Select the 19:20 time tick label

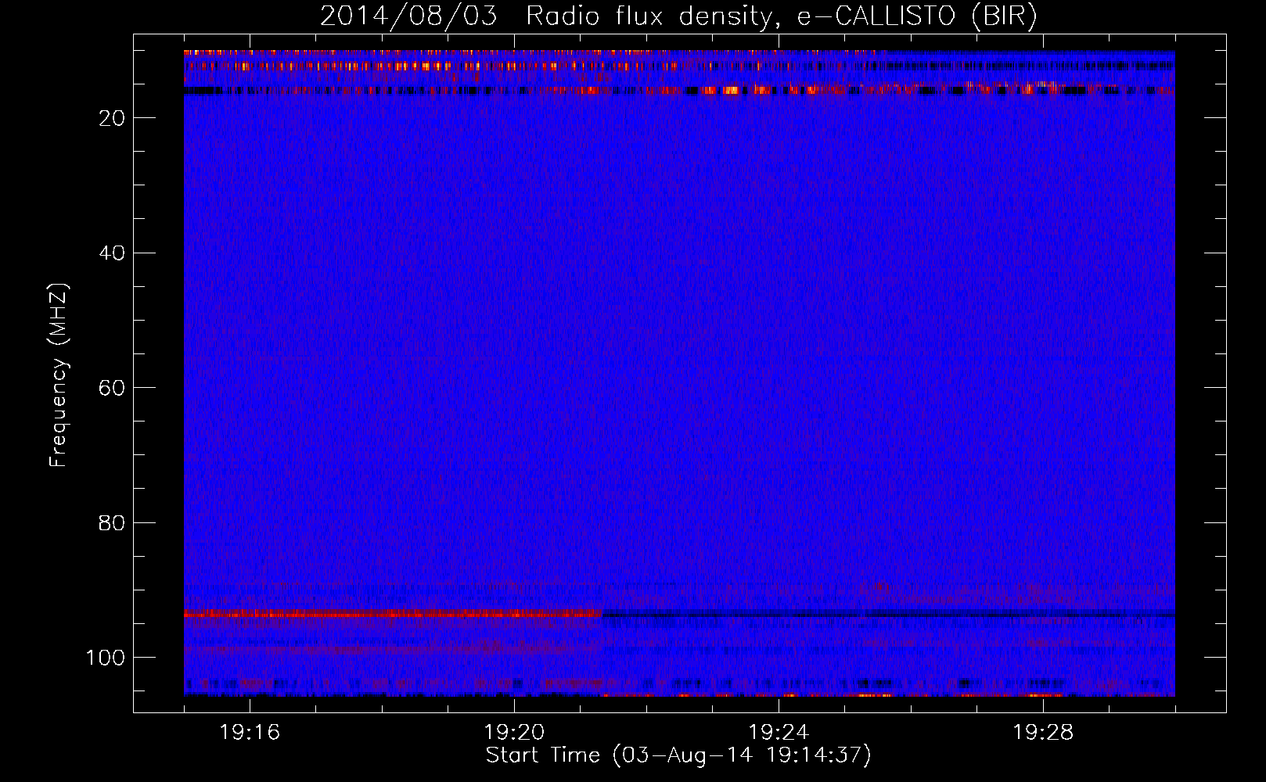[x=514, y=733]
